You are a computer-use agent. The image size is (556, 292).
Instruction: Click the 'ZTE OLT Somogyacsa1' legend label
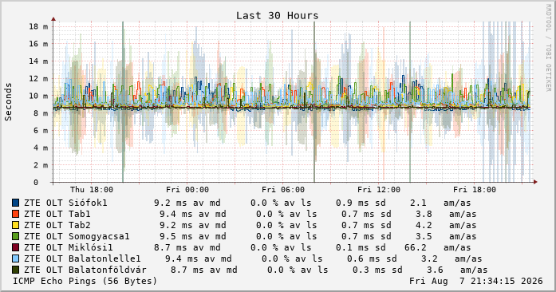click(77, 236)
